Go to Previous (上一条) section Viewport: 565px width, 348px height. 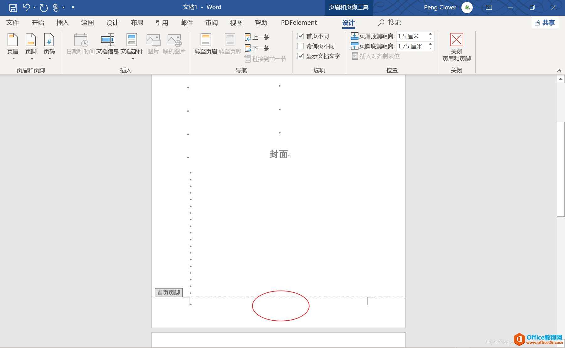[x=257, y=37]
